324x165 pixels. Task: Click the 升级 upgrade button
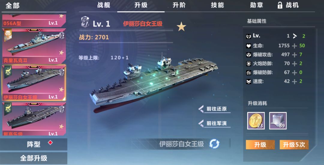tap(260, 145)
